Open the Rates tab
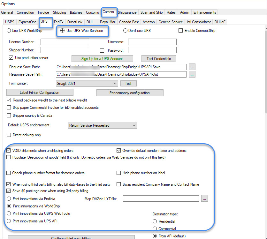The height and width of the screenshot is (239, 267). pos(171,12)
